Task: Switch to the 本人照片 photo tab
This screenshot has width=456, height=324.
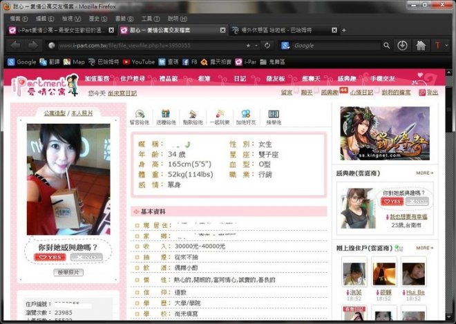Action: click(84, 113)
